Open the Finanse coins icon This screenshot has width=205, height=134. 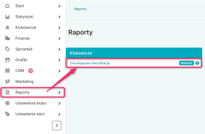click(x=7, y=38)
